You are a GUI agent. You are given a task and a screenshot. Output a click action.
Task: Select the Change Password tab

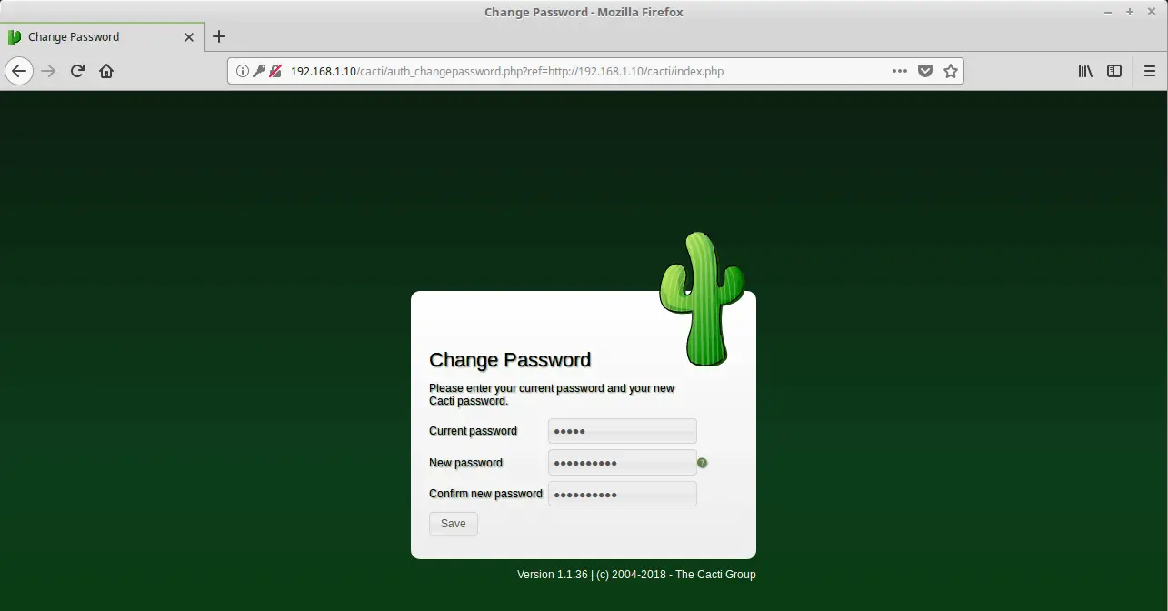click(101, 37)
